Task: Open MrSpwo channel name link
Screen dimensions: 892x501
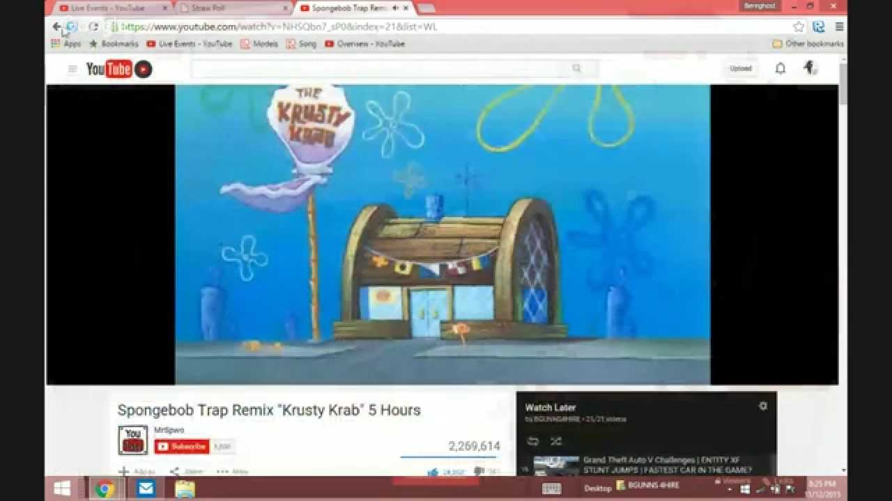Action: pyautogui.click(x=169, y=430)
